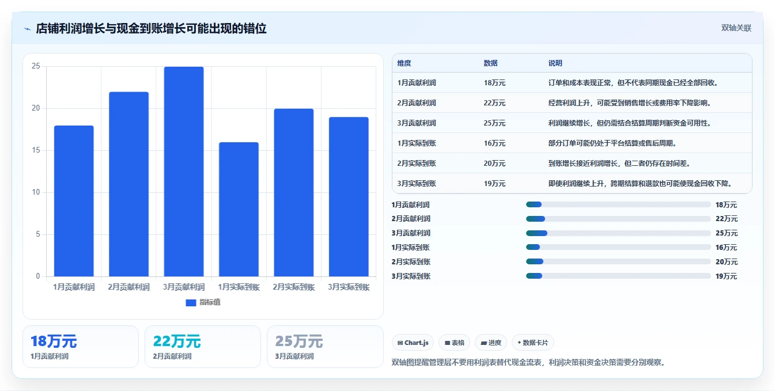Click the 3月贡献利润 progress bar
Viewport: 775px width, 391px height.
[618, 233]
